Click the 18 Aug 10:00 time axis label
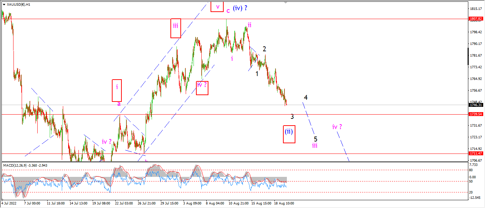The width and height of the screenshot is (485, 208). pyautogui.click(x=284, y=203)
